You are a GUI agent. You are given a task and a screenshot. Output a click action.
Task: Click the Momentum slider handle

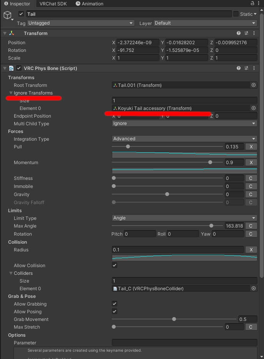tap(210, 162)
